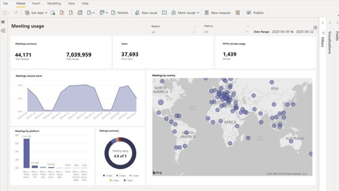This screenshot has height=191, width=339.
Task: Click the SQL Server source icon
Action: (x=71, y=13)
